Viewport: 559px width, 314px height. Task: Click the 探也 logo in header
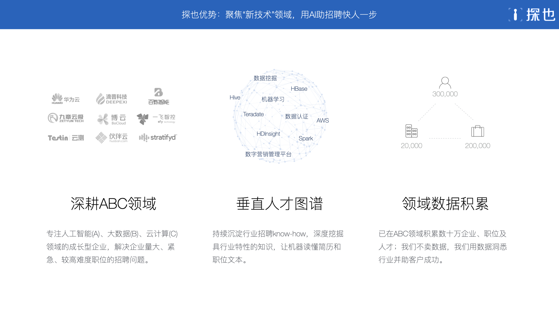coord(532,15)
